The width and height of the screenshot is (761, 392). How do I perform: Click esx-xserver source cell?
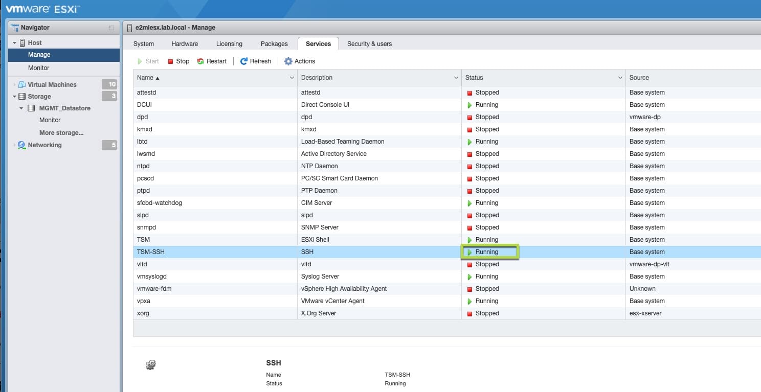point(645,313)
